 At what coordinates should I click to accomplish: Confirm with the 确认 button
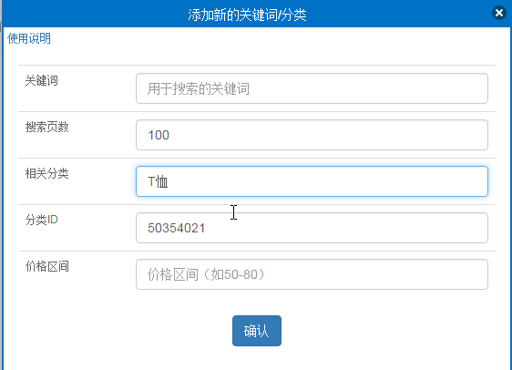pos(257,331)
